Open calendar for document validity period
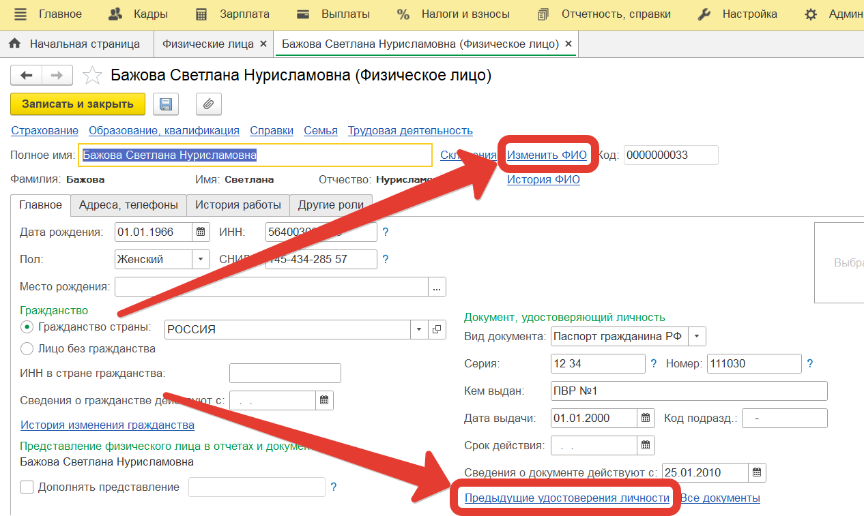This screenshot has height=516, width=864. click(646, 446)
